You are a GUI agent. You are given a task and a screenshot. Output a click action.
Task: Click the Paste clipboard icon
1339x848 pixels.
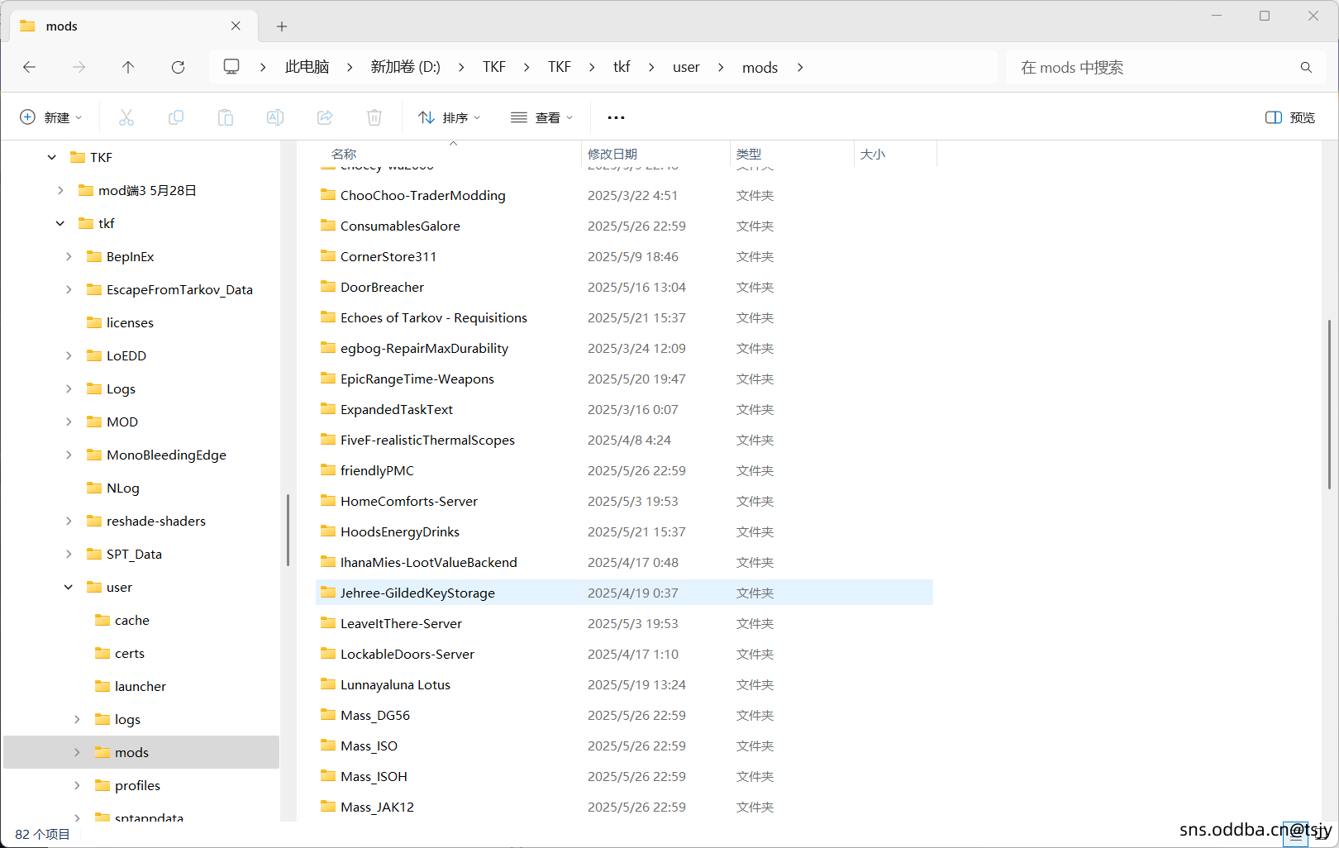[226, 117]
